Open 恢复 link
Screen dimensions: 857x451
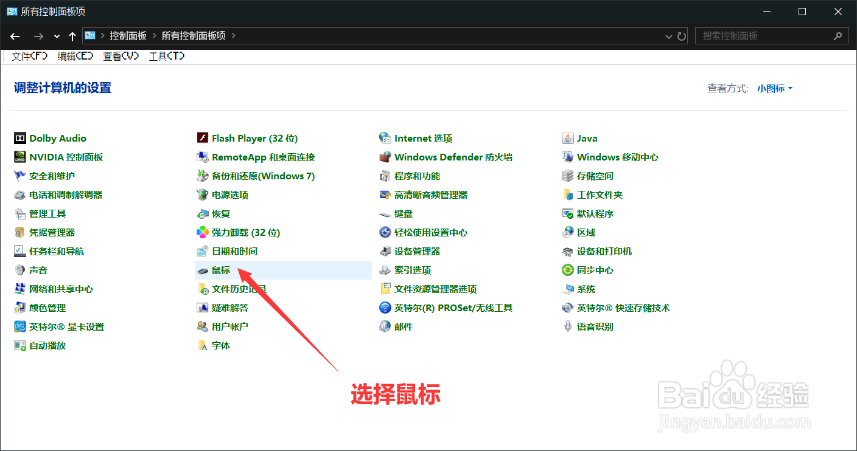221,213
